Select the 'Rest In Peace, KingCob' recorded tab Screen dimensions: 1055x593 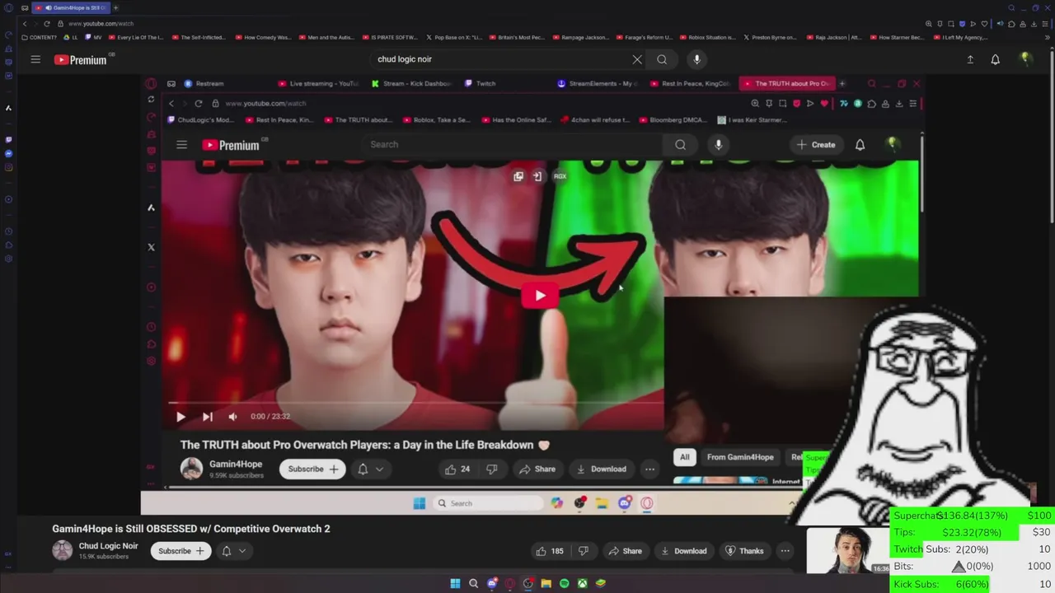pyautogui.click(x=691, y=83)
